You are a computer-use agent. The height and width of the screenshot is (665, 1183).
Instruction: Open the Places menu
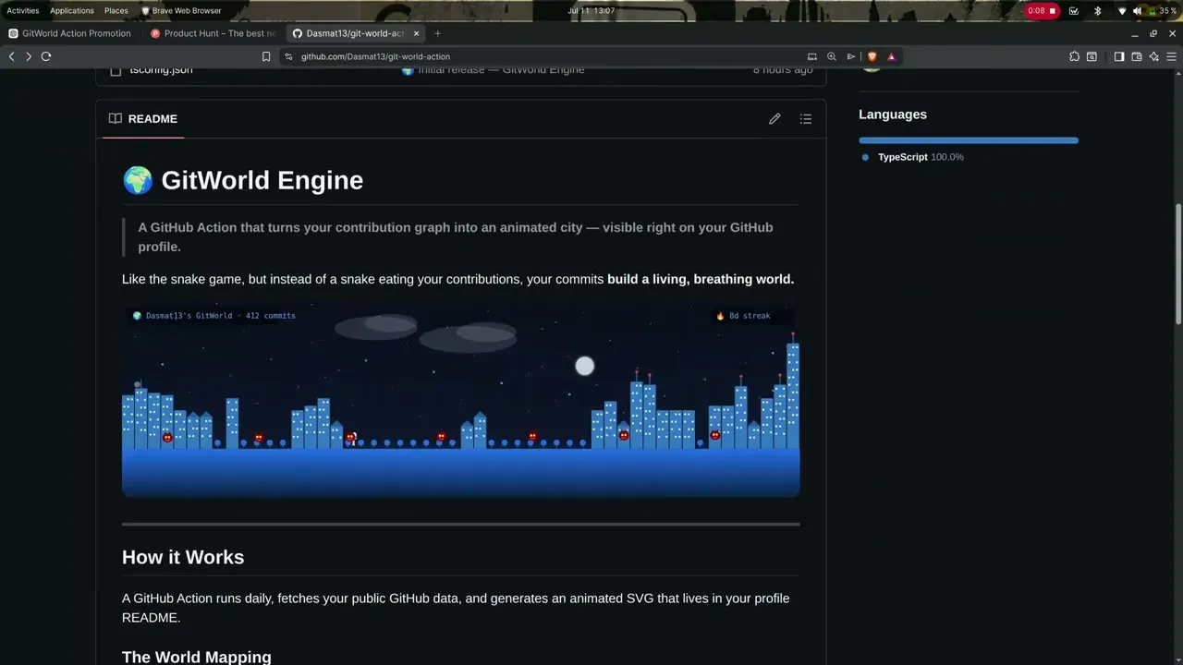tap(116, 11)
